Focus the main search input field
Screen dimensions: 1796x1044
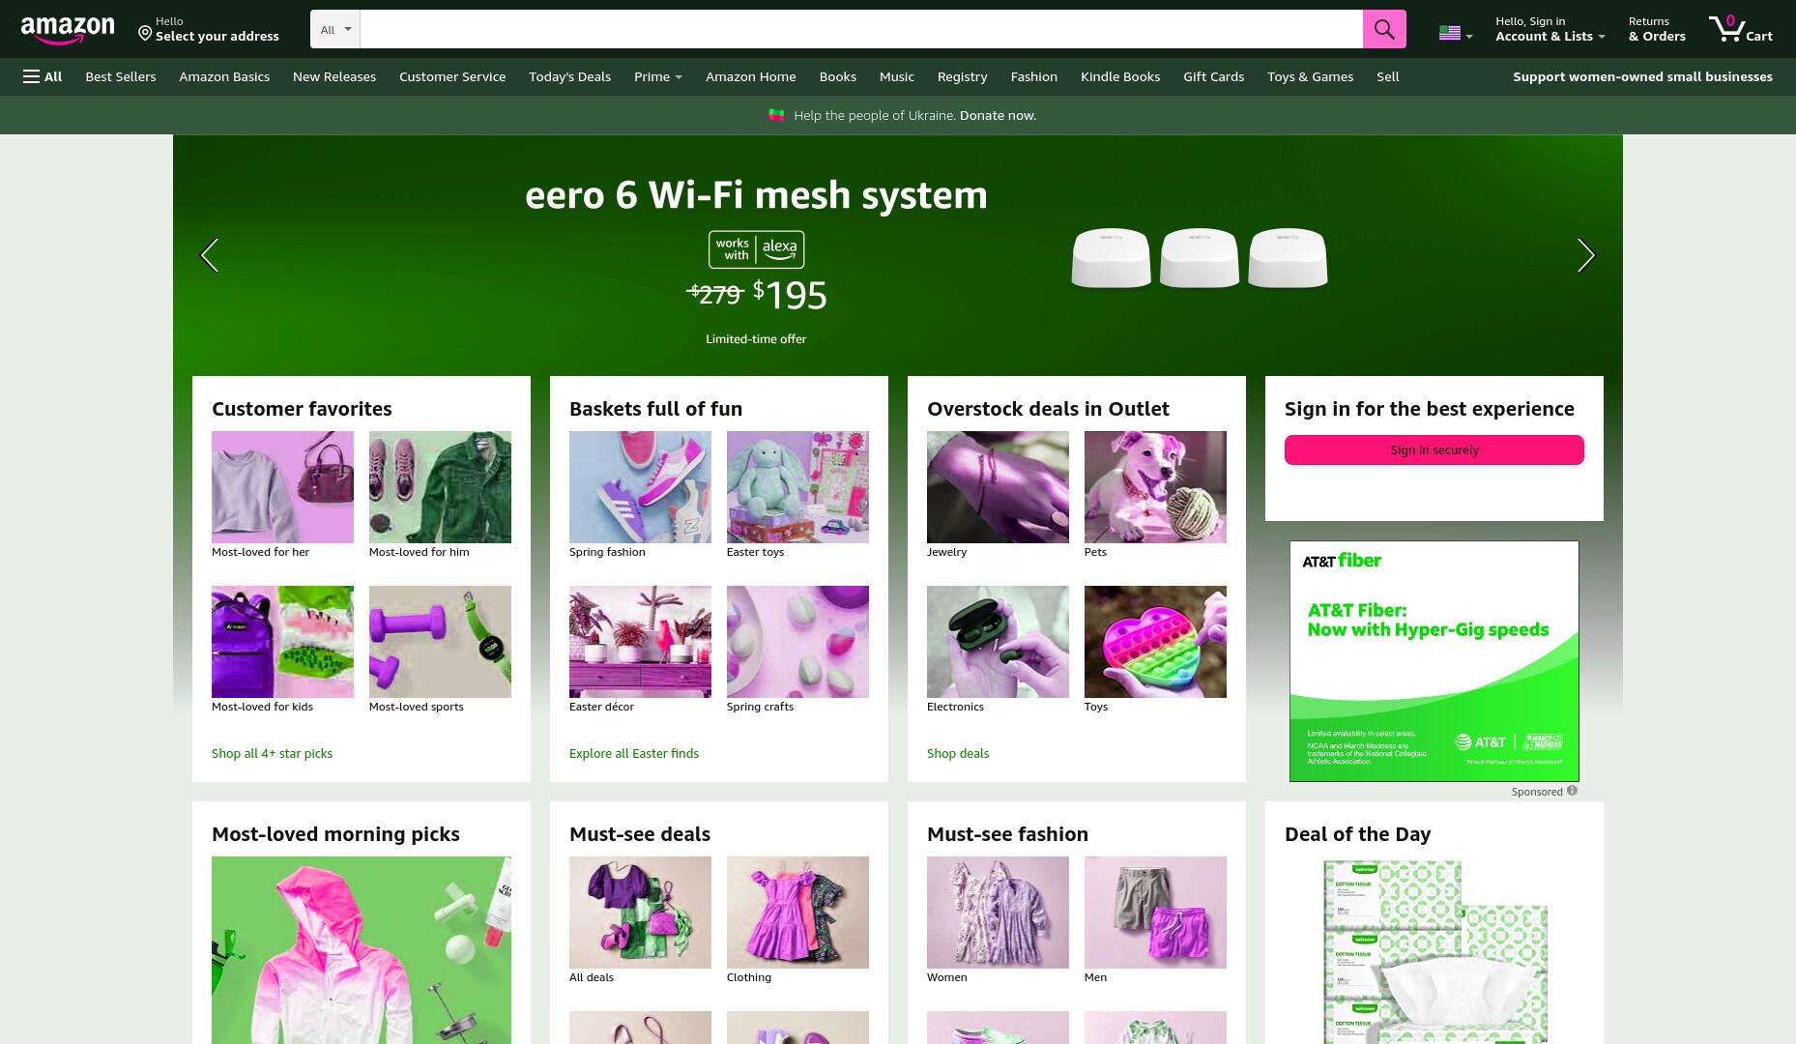coord(861,29)
